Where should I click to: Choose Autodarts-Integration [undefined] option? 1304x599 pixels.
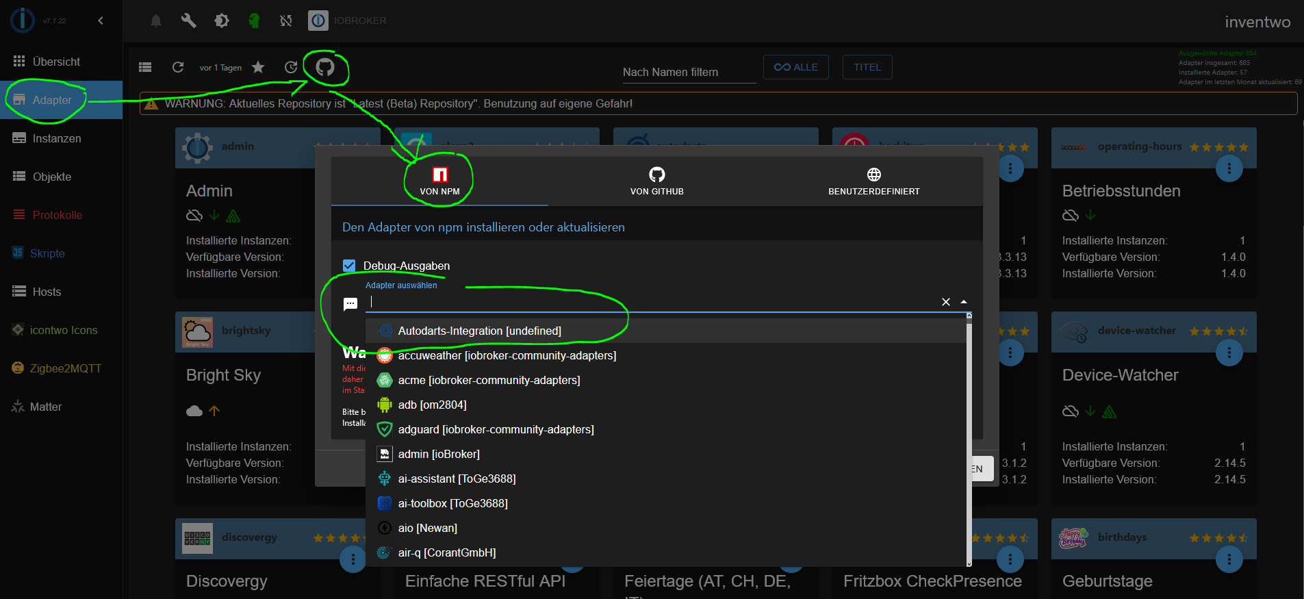click(x=665, y=331)
